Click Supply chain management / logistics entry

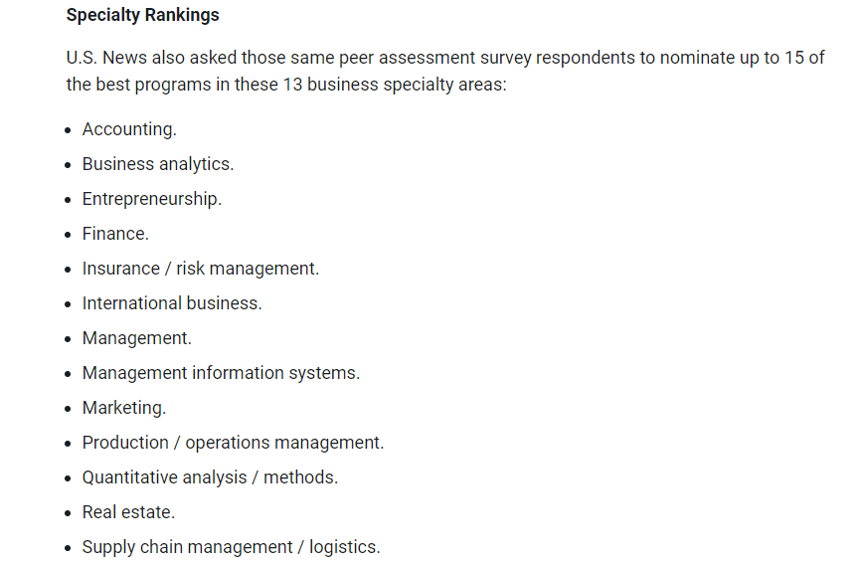click(x=231, y=547)
